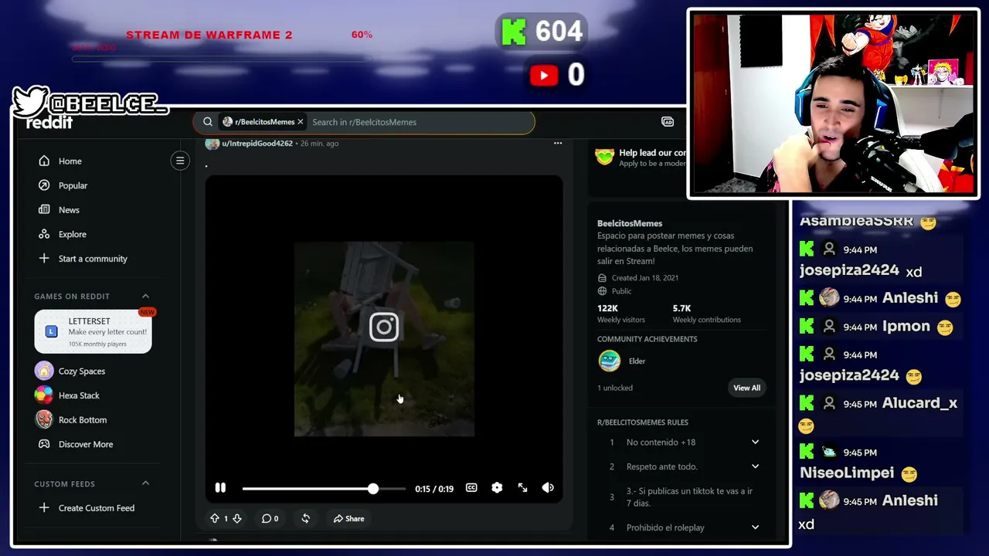The width and height of the screenshot is (989, 556).
Task: Upvote the post
Action: tap(215, 519)
